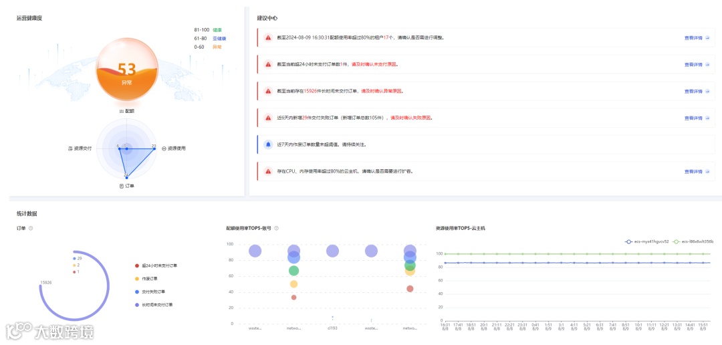The width and height of the screenshot is (722, 345).
Task: Open 查看详情 for the 24-hour unpaid orders alert
Action: click(x=697, y=64)
